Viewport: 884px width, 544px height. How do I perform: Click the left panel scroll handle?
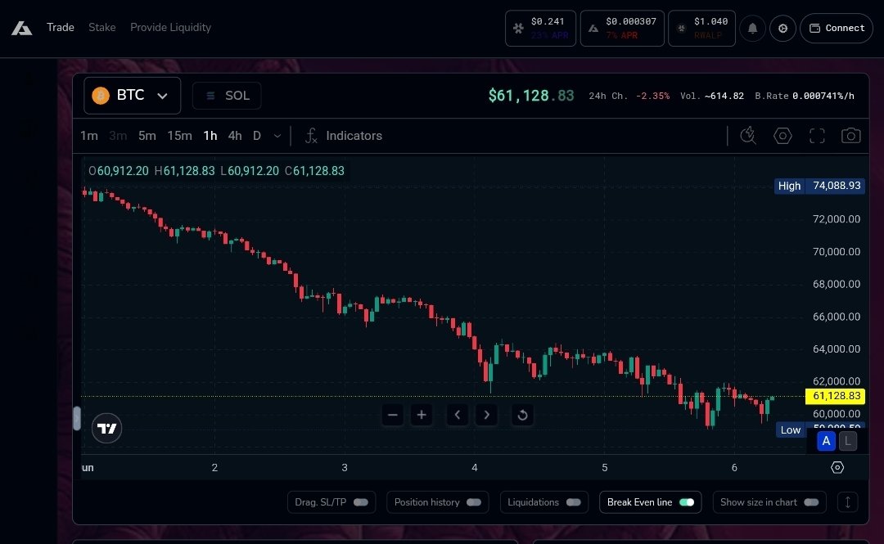coord(77,419)
